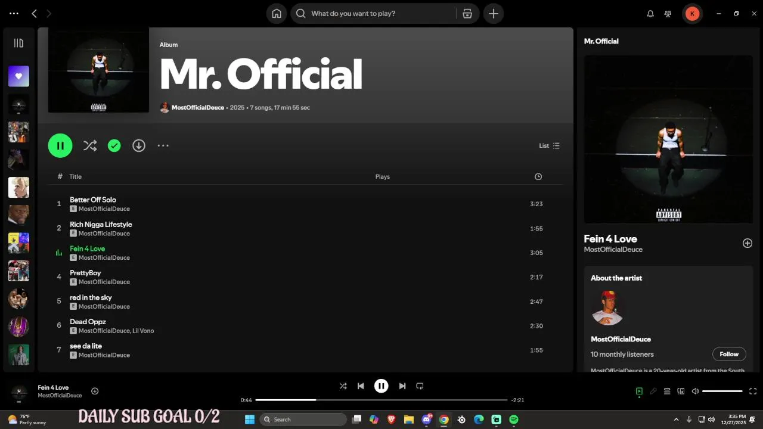Download the album with the arrow icon

point(139,145)
